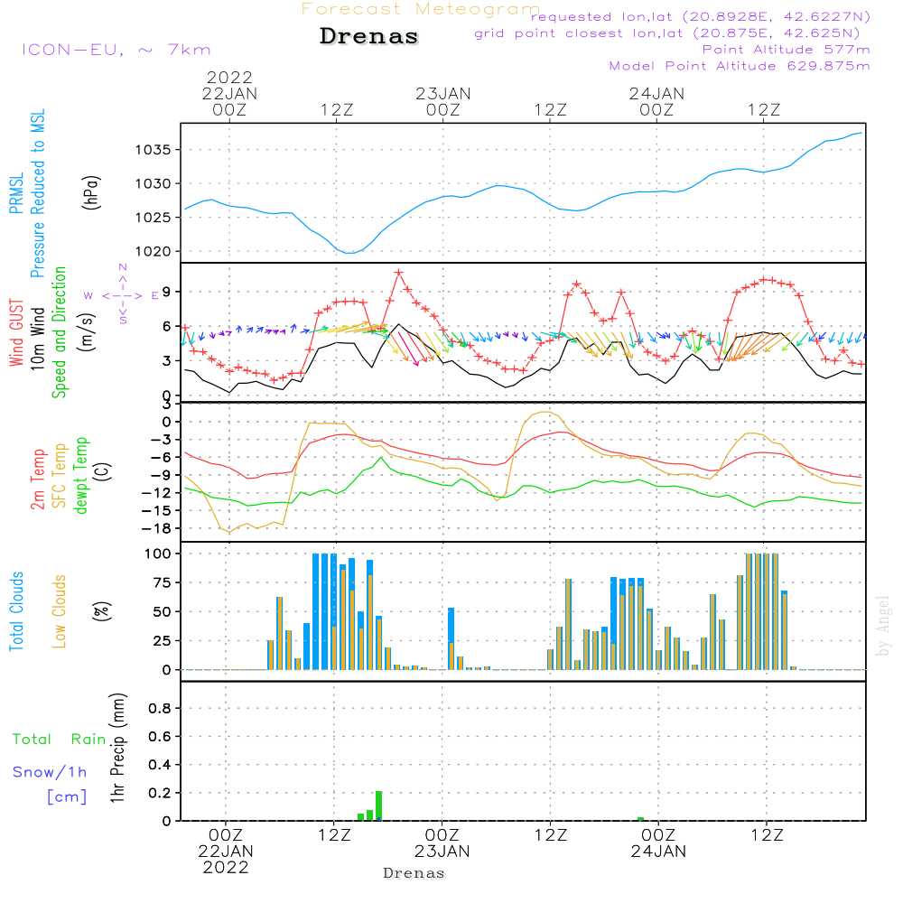903x903 pixels.
Task: Click the 'Forecast Meteogram' heading text
Action: pyautogui.click(x=421, y=9)
